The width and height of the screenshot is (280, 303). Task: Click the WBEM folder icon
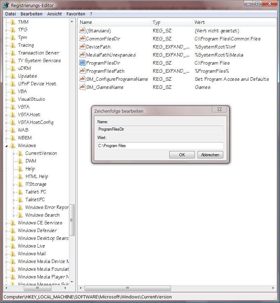pos(13,138)
